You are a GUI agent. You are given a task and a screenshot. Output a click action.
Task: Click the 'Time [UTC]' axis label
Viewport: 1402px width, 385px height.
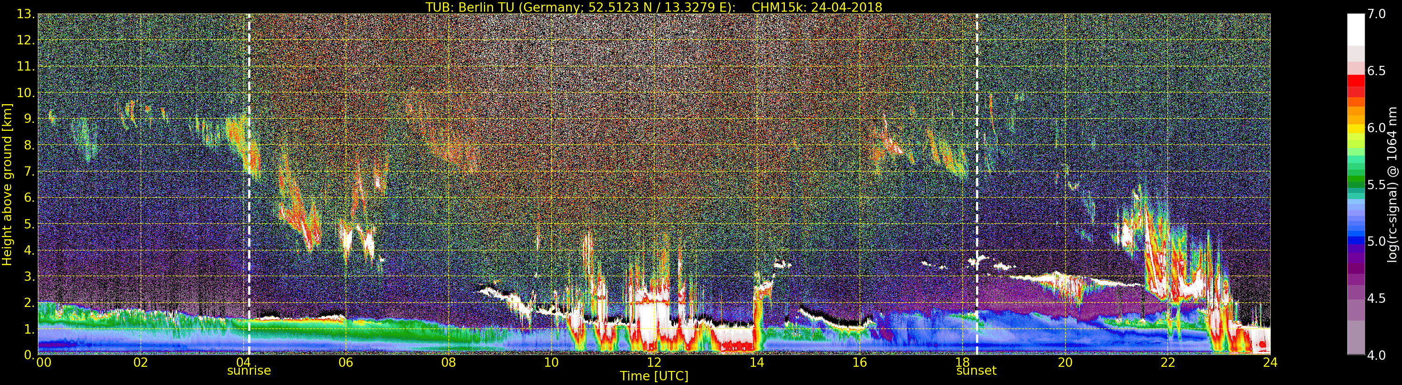click(x=654, y=376)
